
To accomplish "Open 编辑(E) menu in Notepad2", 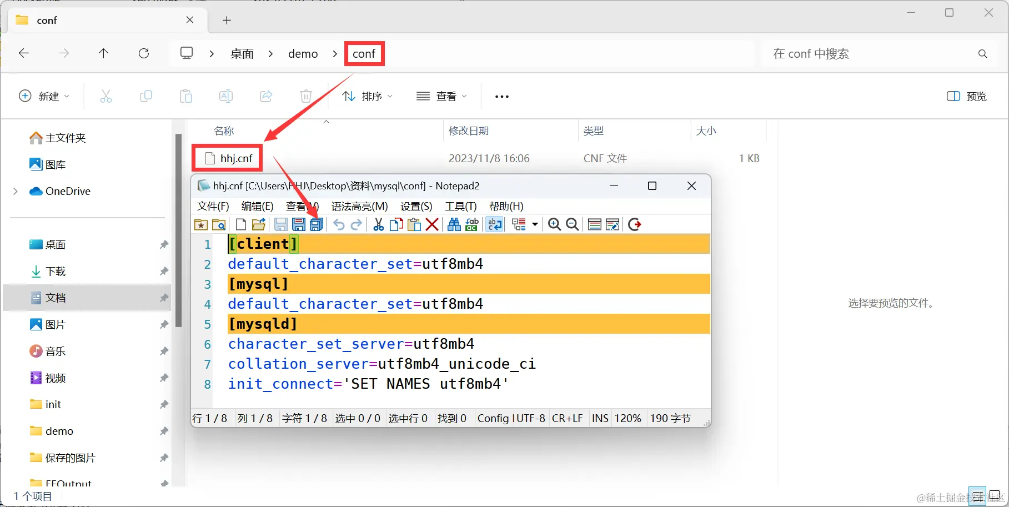I will coord(258,207).
